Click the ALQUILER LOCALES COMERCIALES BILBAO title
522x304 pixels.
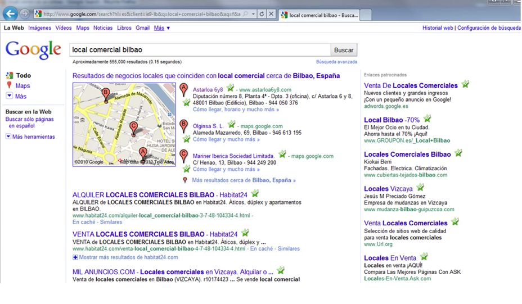click(x=160, y=195)
